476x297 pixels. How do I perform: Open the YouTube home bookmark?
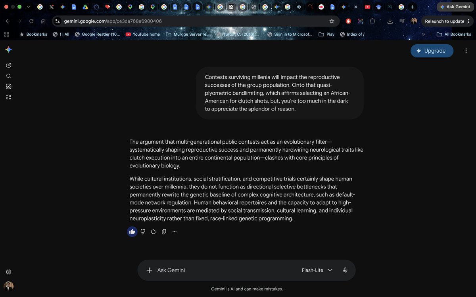point(143,34)
